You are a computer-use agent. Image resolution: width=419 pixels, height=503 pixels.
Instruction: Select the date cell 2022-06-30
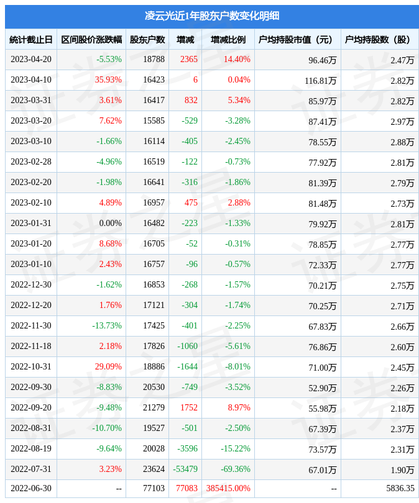[31, 489]
